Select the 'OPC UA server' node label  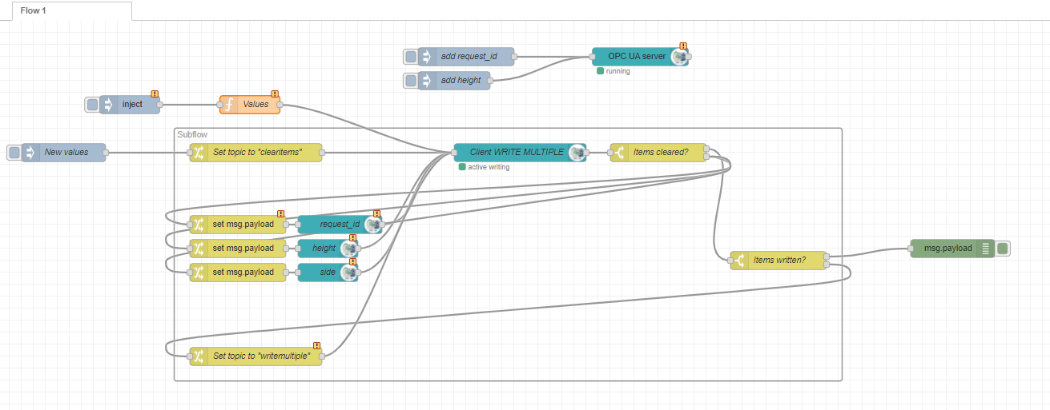coord(637,57)
